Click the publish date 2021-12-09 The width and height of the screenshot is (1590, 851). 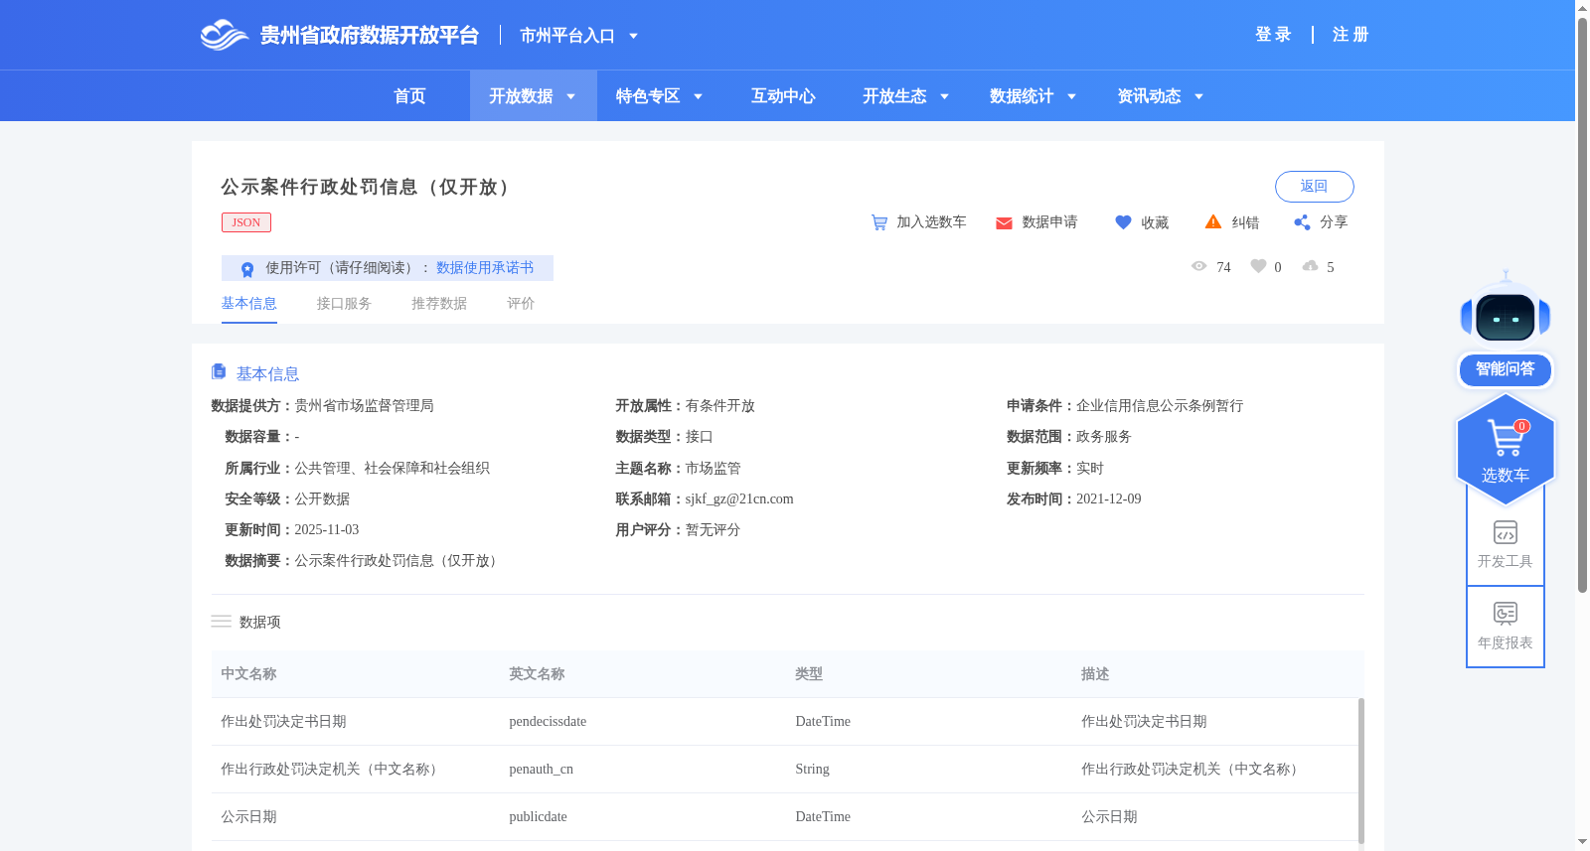[1108, 499]
